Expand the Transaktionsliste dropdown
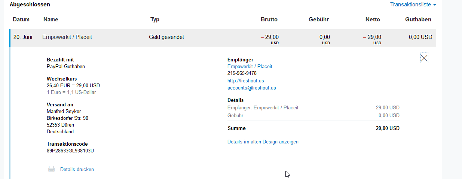This screenshot has height=179, width=462. pos(413,4)
